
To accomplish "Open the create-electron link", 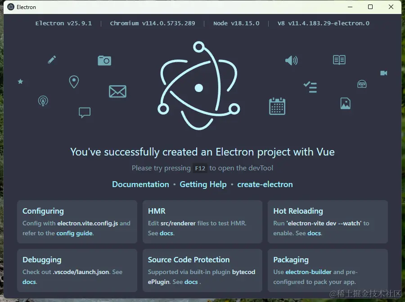I will pos(265,184).
